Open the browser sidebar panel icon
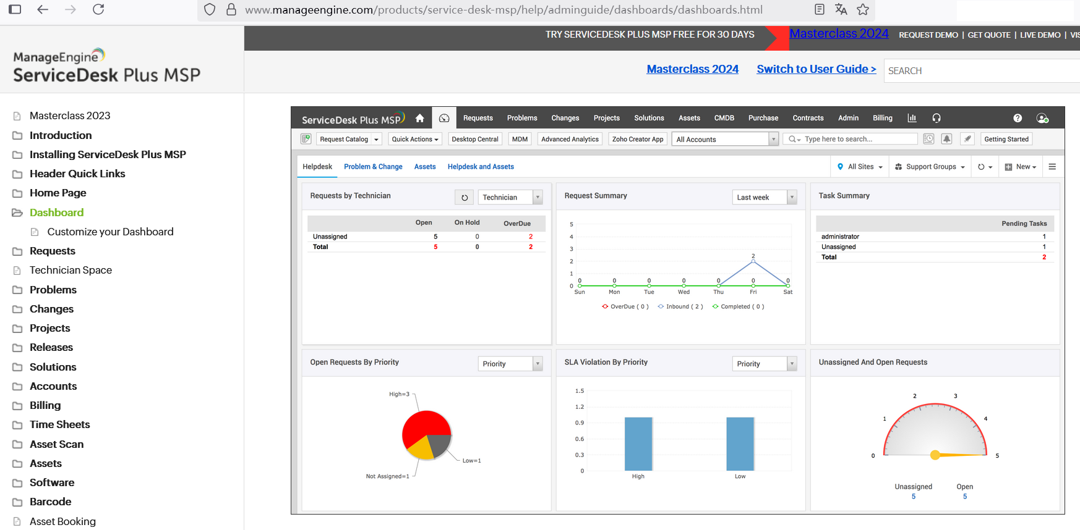This screenshot has height=530, width=1080. point(15,9)
